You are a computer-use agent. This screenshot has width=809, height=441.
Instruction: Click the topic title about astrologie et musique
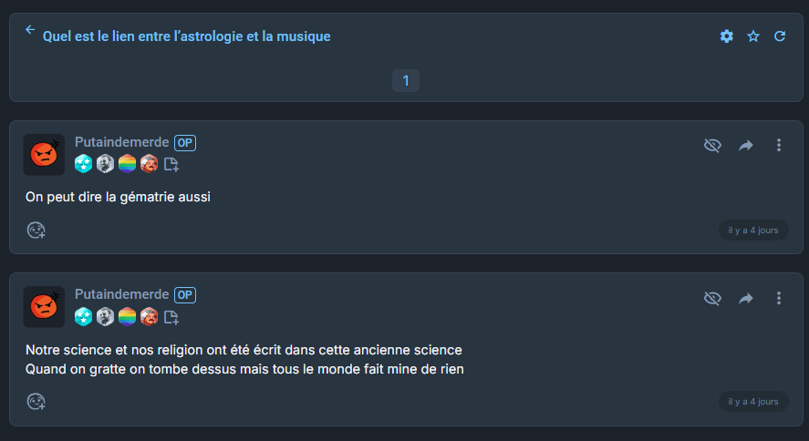click(x=187, y=36)
